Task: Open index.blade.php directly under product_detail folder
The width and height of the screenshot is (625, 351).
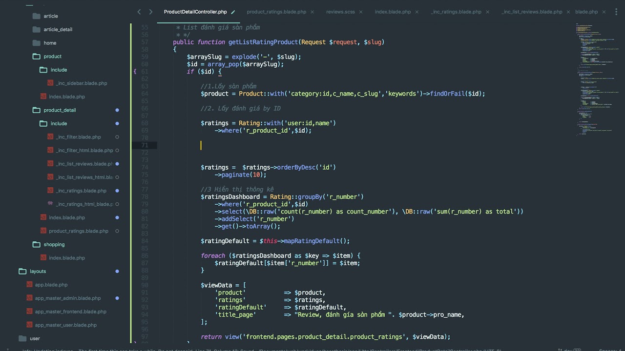Action: pyautogui.click(x=67, y=217)
